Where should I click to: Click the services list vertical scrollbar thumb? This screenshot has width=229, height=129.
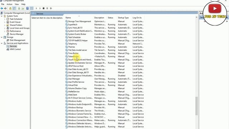196,106
